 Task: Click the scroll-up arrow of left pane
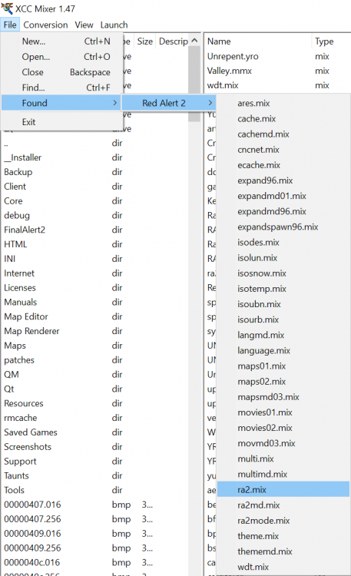[x=195, y=41]
